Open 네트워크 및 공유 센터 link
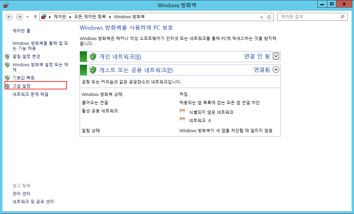This screenshot has width=354, height=214. click(33, 202)
